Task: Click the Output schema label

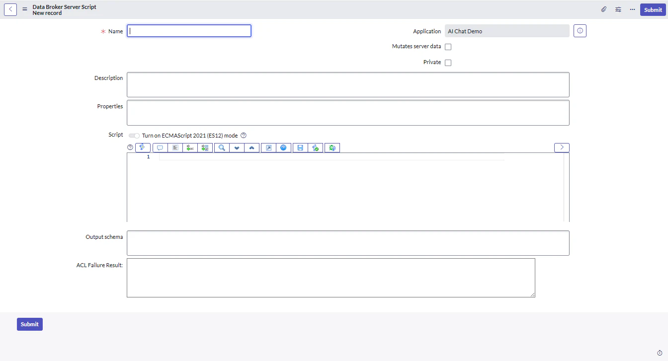Action: click(104, 237)
